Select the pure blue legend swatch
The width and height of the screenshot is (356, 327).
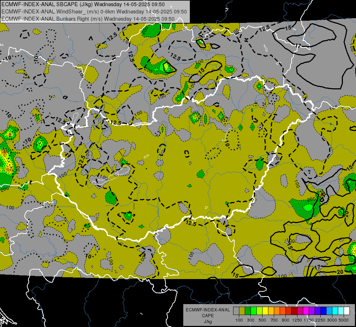324,311
